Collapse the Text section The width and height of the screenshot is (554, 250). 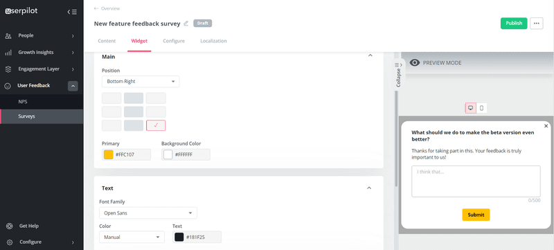coord(369,188)
